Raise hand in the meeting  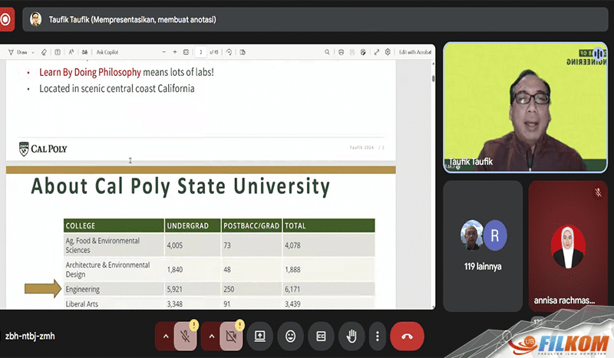[352, 336]
